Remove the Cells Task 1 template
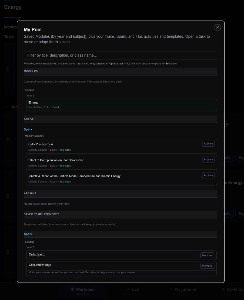Screen dimensions: 244x300 (x=207, y=255)
